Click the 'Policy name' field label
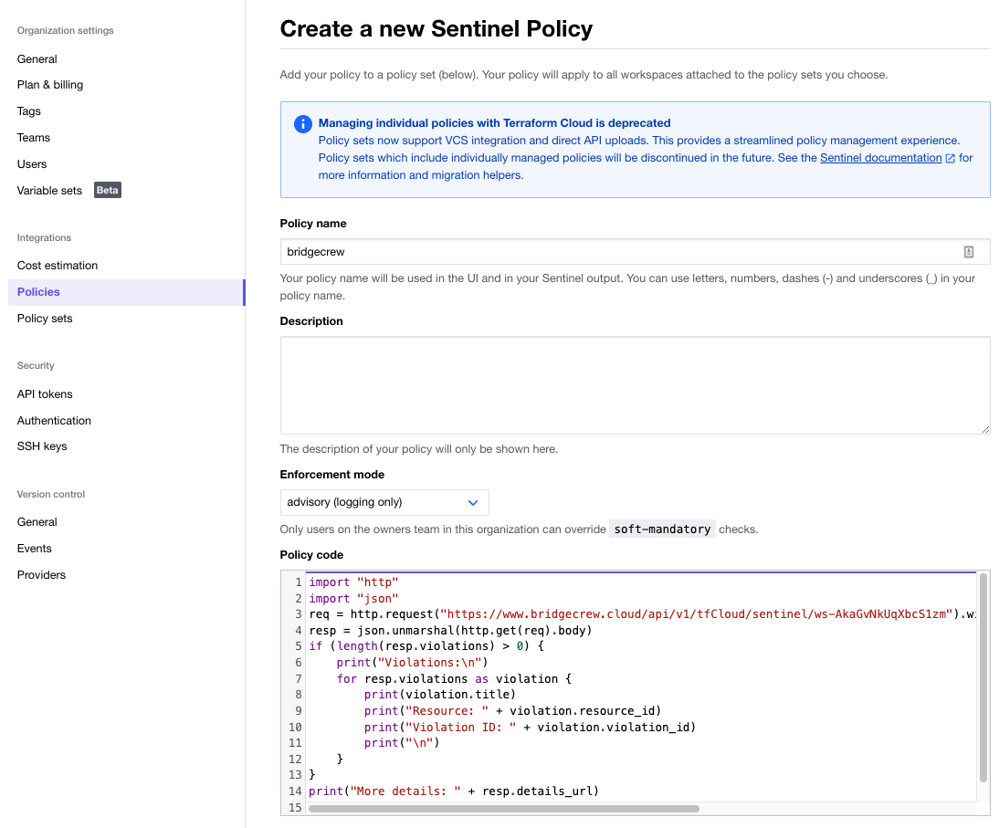Viewport: 999px width, 828px height. pyautogui.click(x=313, y=224)
